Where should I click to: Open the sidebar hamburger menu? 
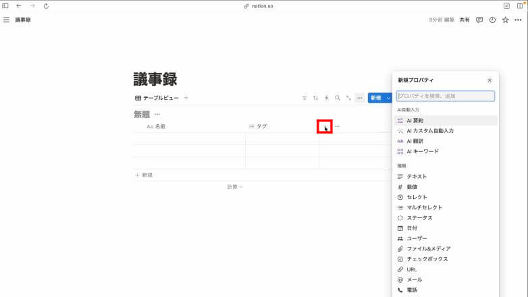point(6,20)
